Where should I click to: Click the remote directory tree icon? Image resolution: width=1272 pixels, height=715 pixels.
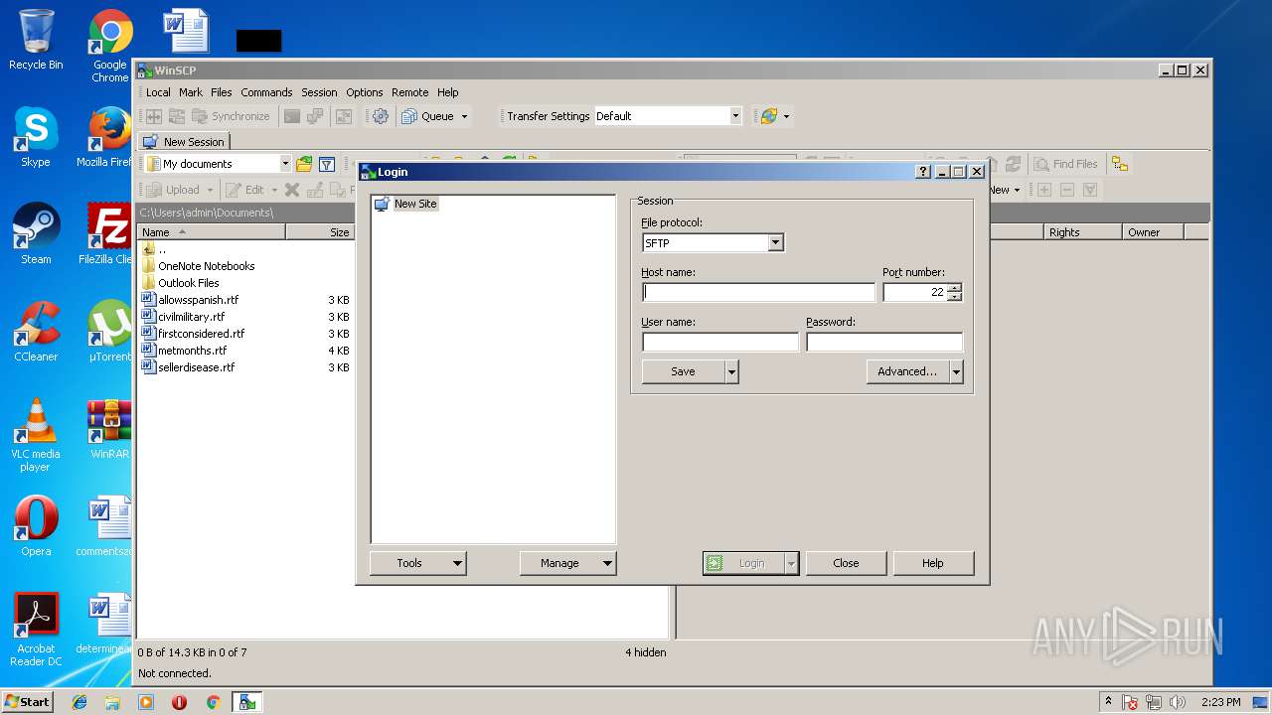coord(1120,164)
